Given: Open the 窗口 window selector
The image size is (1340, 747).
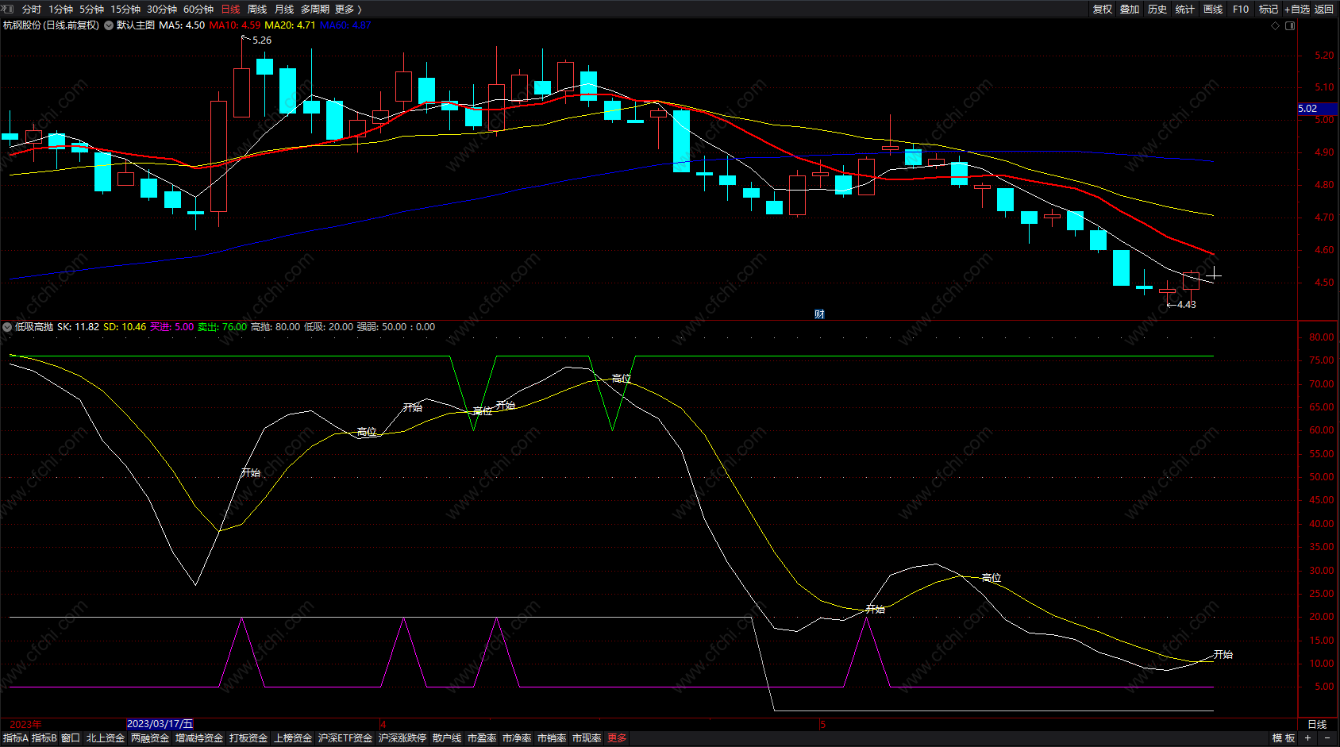Looking at the screenshot, I should pos(71,738).
